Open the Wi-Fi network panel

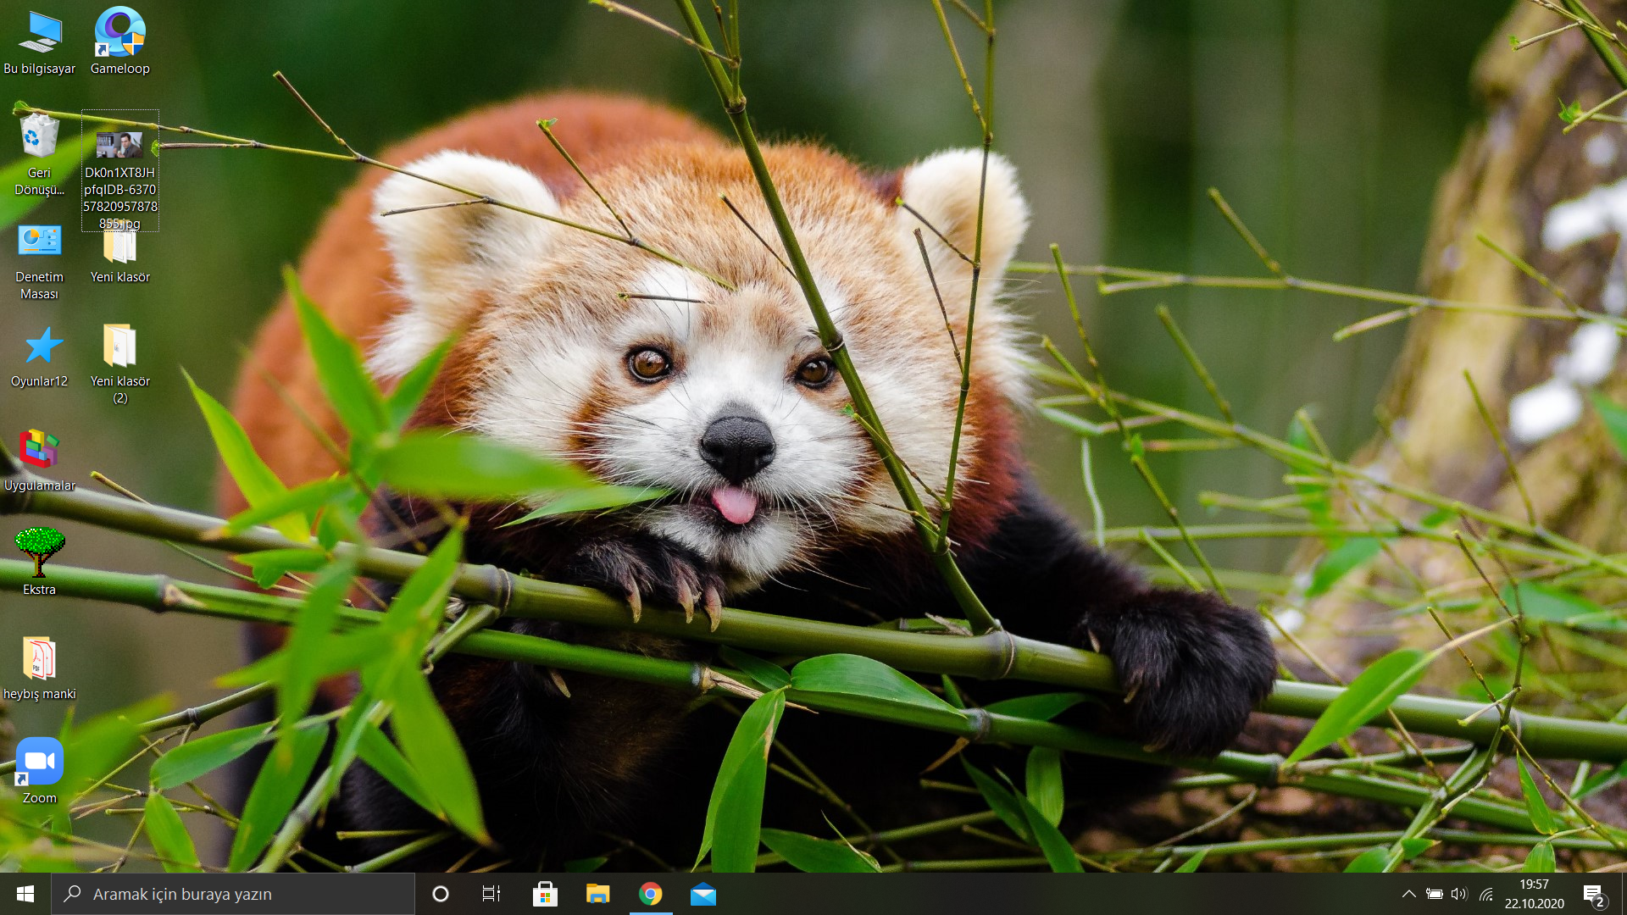click(x=1485, y=894)
